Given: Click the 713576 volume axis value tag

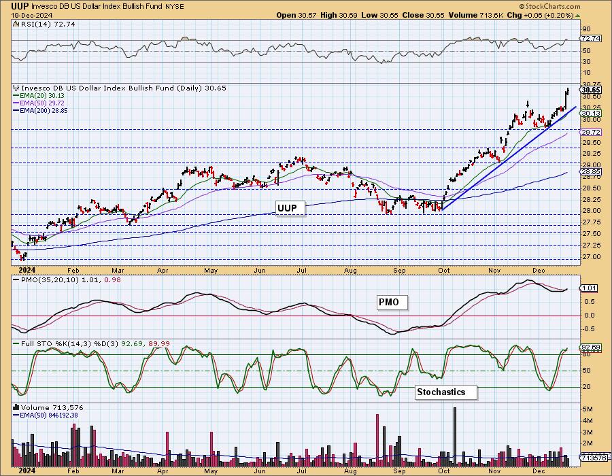Looking at the screenshot, I should (593, 457).
